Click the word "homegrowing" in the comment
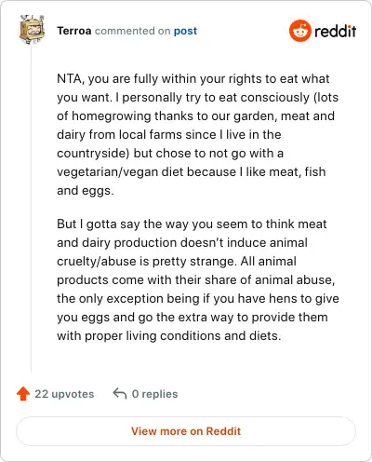The image size is (372, 462). point(112,116)
